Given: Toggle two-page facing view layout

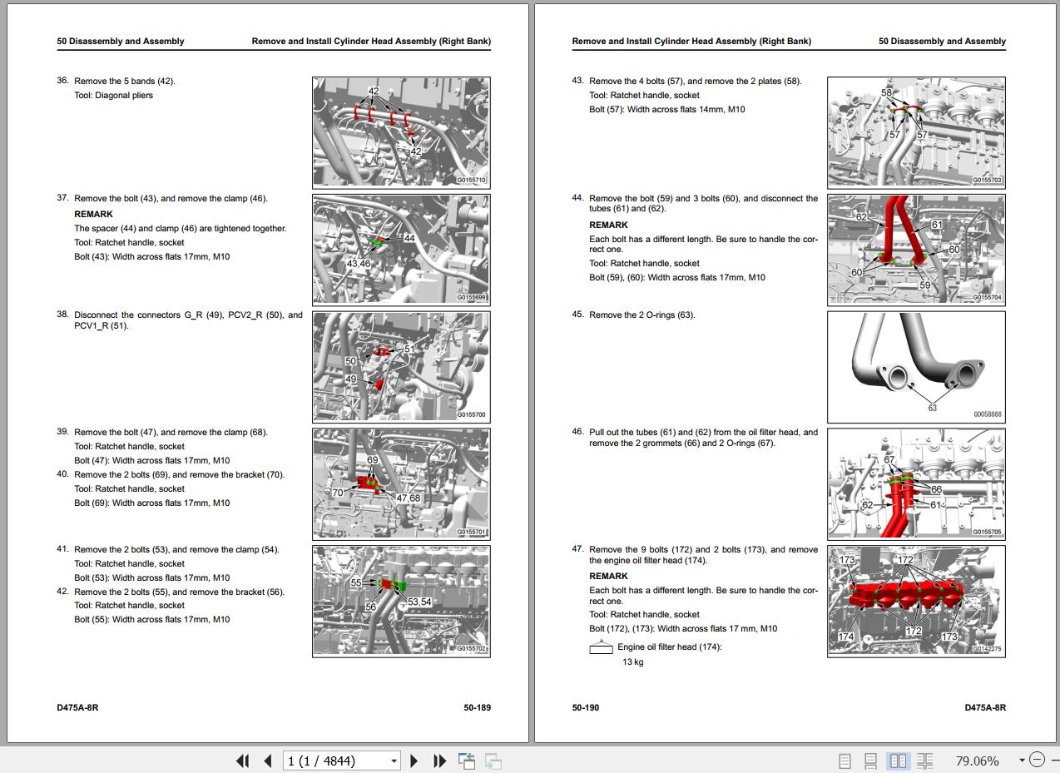Looking at the screenshot, I should point(898,761).
